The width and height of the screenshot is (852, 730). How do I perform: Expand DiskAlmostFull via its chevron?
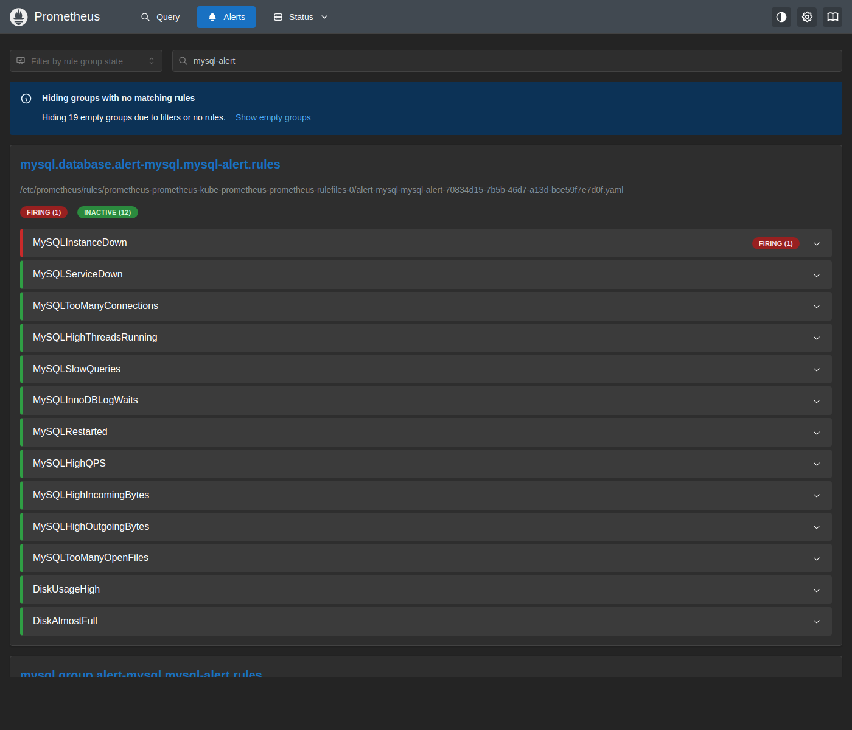tap(817, 622)
